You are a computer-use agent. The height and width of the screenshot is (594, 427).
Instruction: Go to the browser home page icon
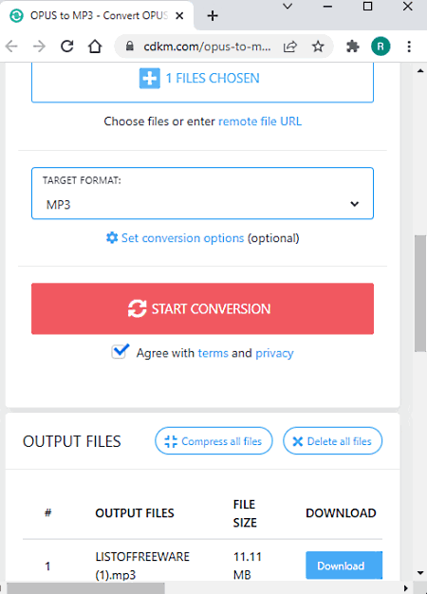click(95, 46)
